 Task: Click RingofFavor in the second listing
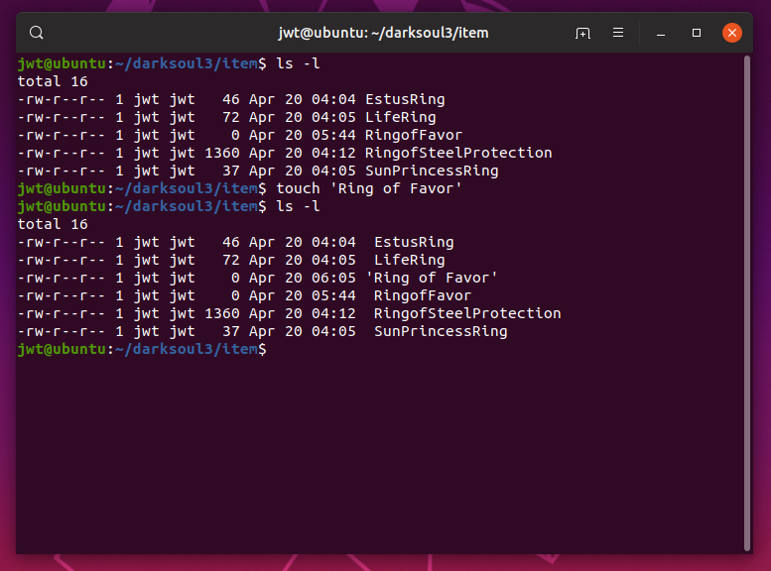[423, 295]
